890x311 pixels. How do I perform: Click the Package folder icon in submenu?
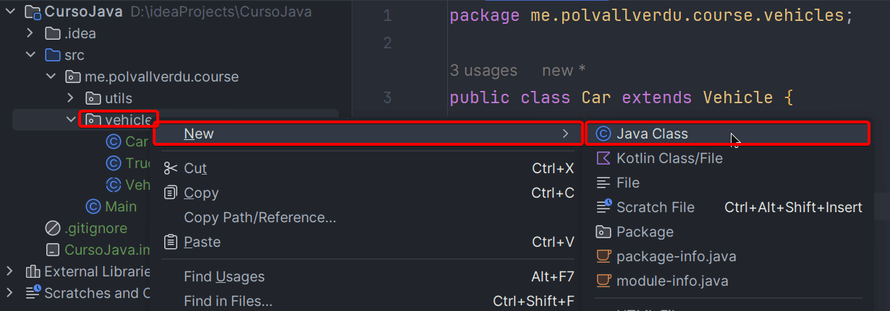point(603,232)
